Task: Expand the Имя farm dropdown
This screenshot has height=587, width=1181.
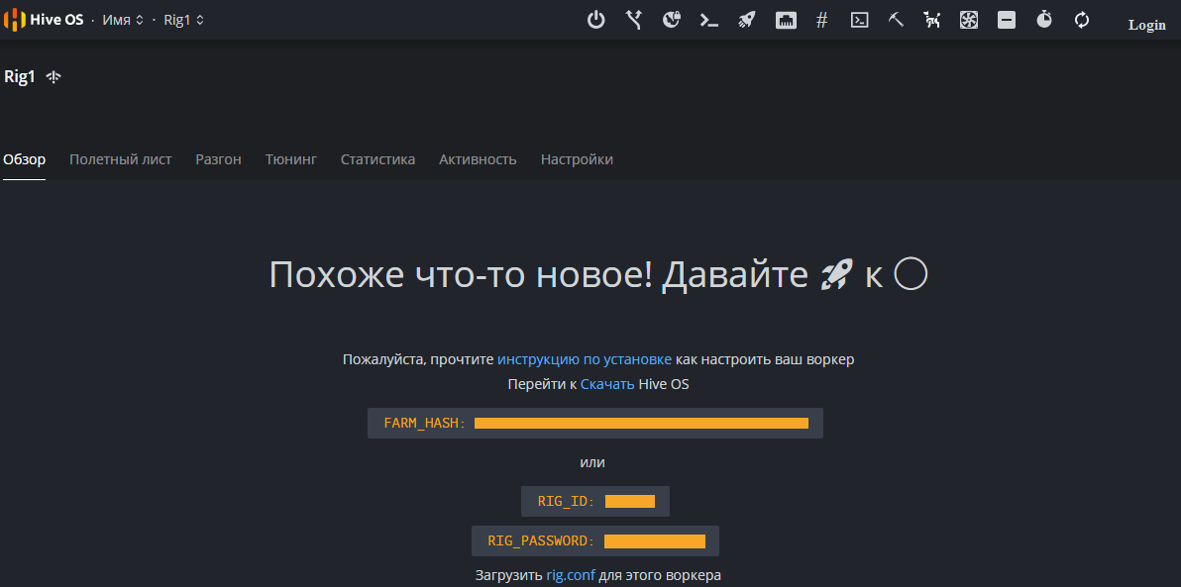Action: point(123,20)
